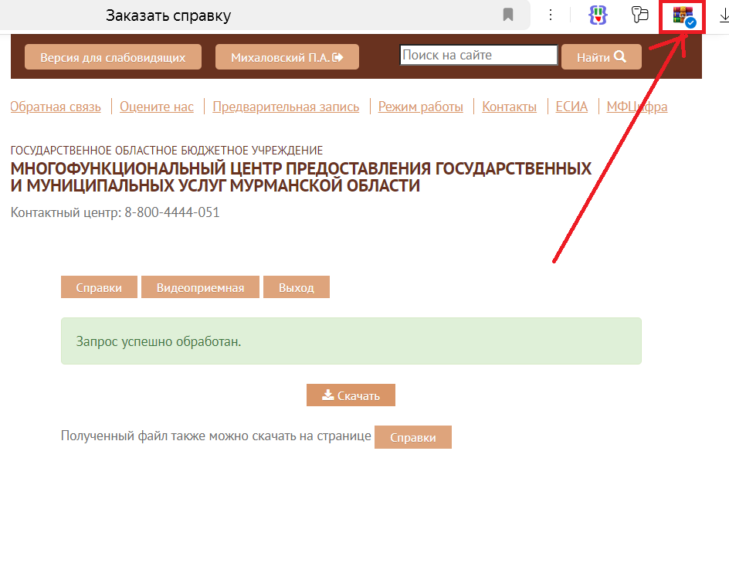The image size is (729, 580).
Task: Open the browser downloads arrow icon
Action: pyautogui.click(x=723, y=15)
